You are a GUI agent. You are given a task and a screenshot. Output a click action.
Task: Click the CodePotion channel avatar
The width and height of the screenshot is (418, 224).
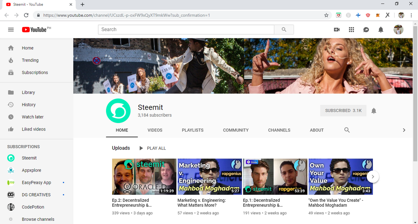(x=11, y=207)
